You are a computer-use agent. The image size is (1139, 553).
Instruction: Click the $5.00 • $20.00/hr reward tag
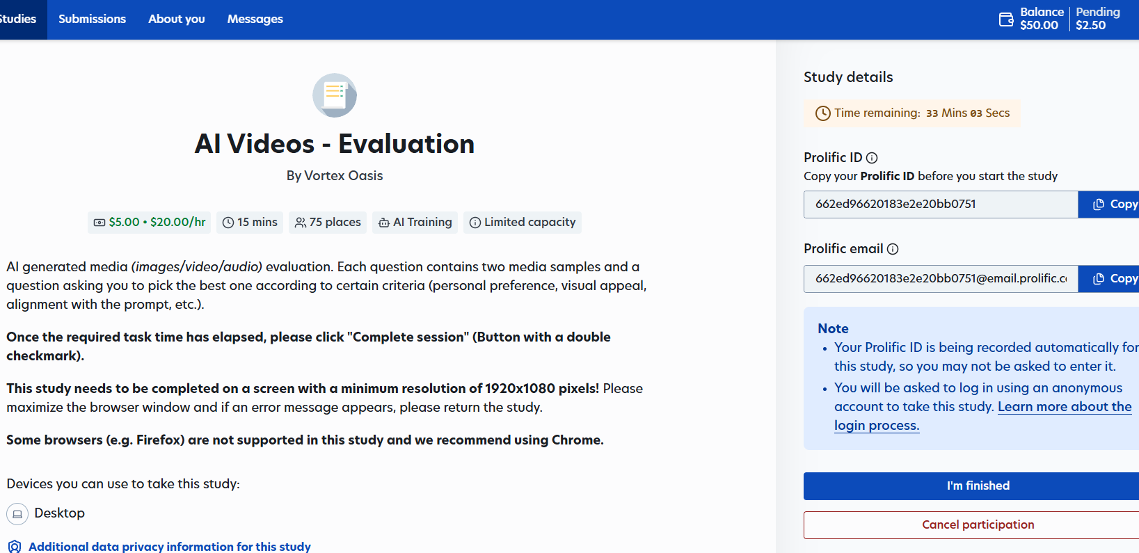[150, 222]
